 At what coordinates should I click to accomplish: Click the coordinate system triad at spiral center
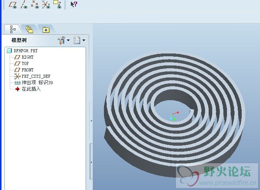pyautogui.click(x=174, y=116)
